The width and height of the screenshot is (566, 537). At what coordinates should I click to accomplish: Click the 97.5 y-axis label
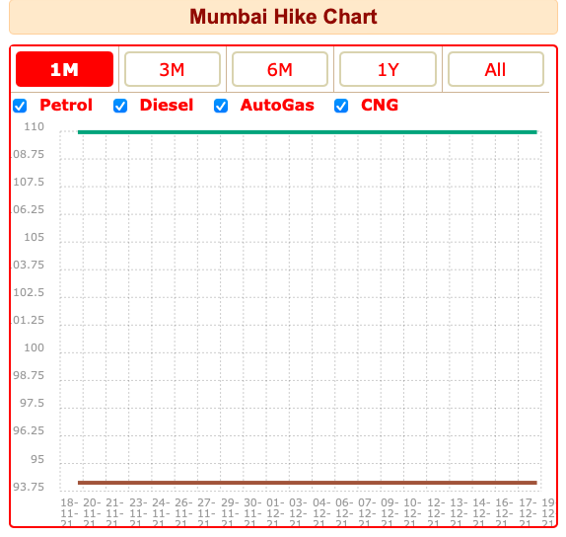click(x=32, y=403)
